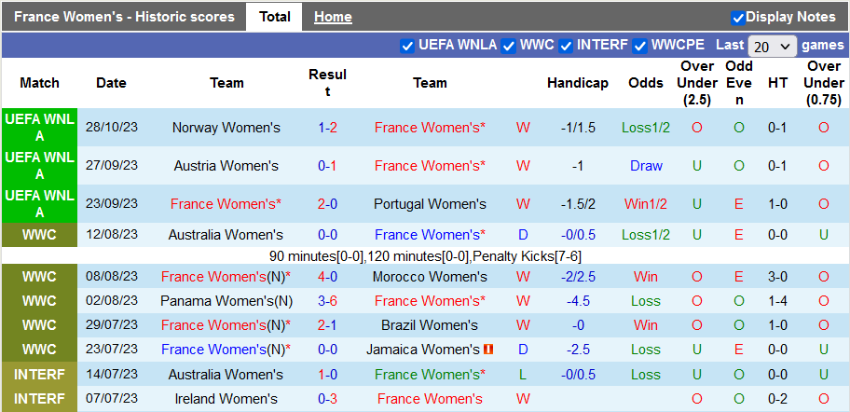Click the red card icon beside Jamaica Women's

pos(488,350)
